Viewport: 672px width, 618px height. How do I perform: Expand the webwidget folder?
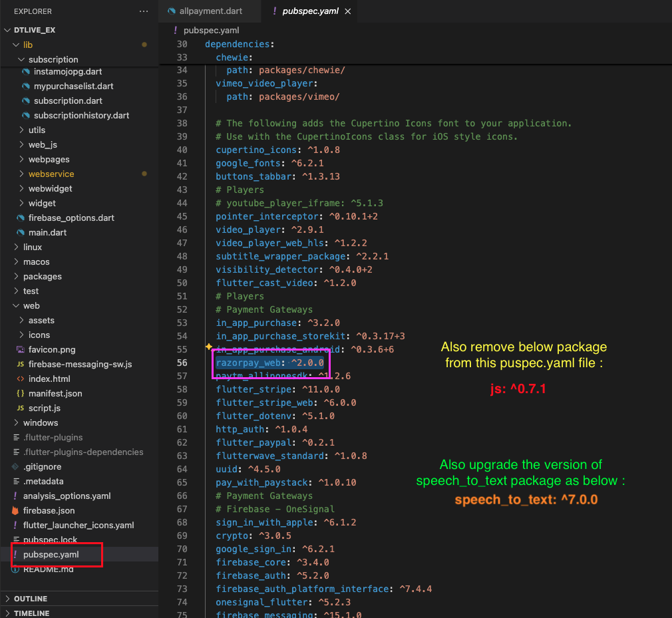click(21, 188)
